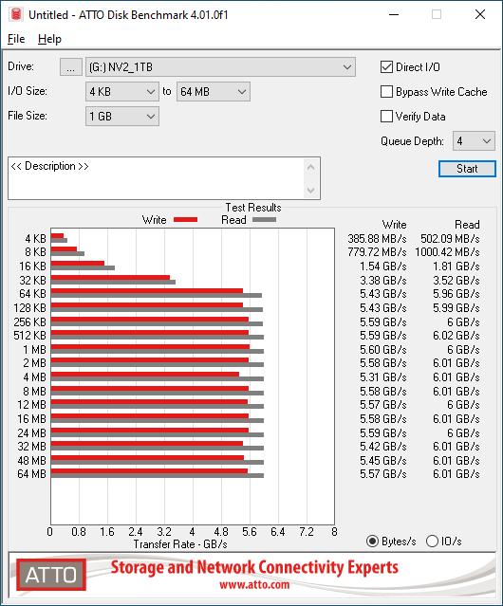Open the www.atto.com link in banner
The height and width of the screenshot is (606, 503).
point(254,585)
